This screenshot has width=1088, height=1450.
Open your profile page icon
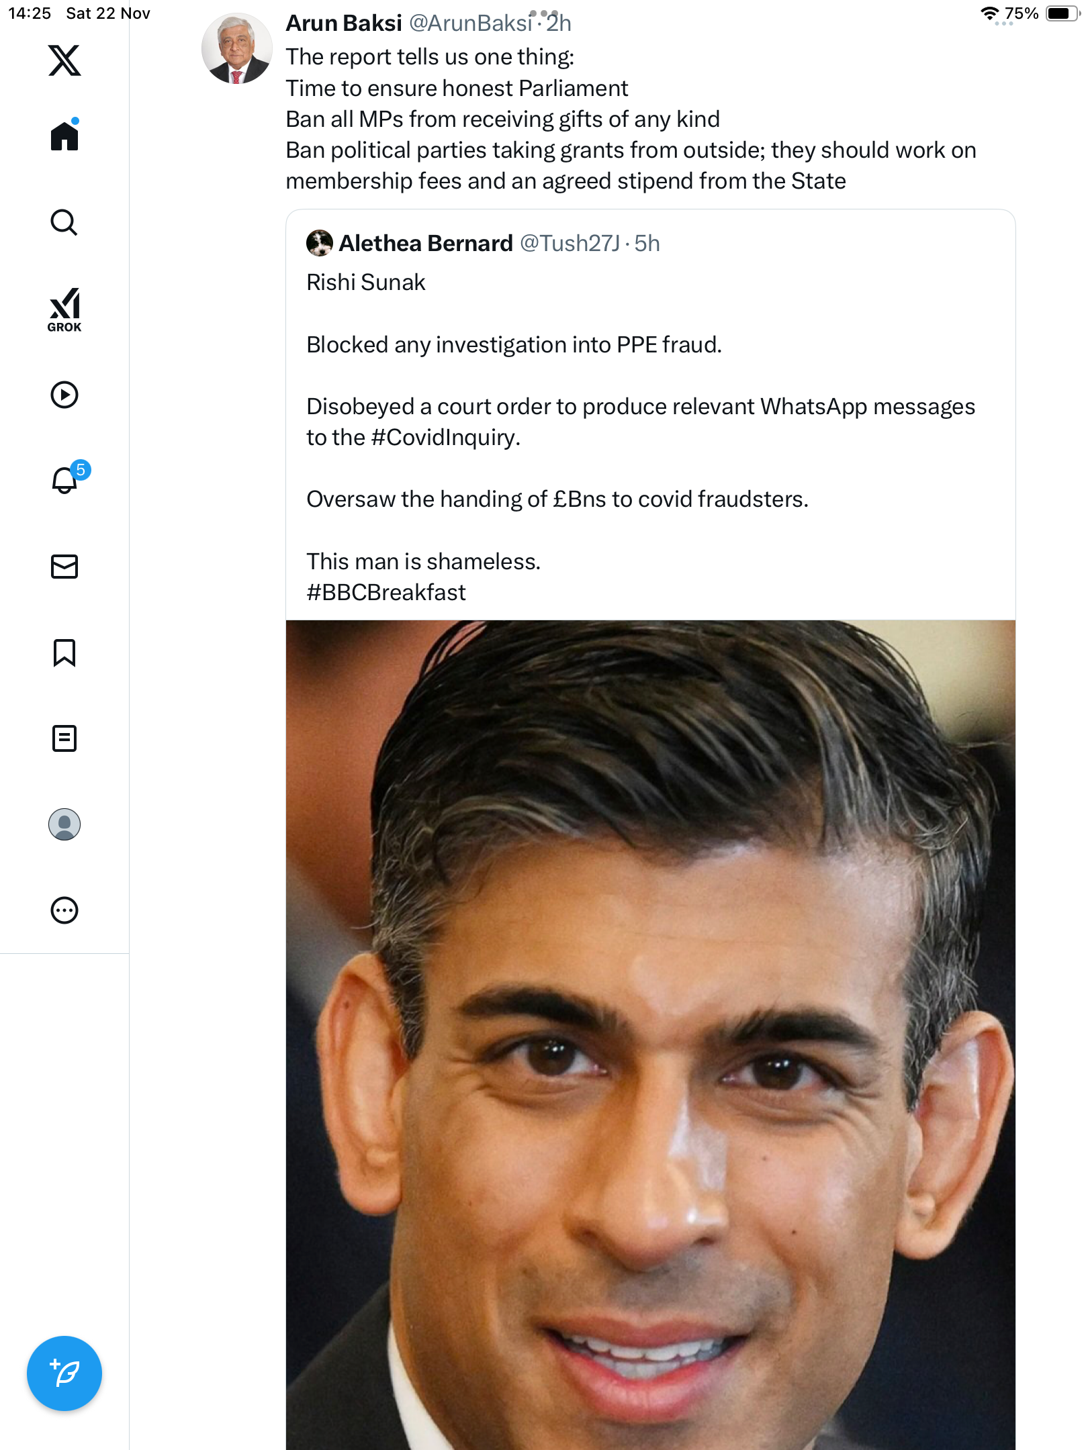64,824
